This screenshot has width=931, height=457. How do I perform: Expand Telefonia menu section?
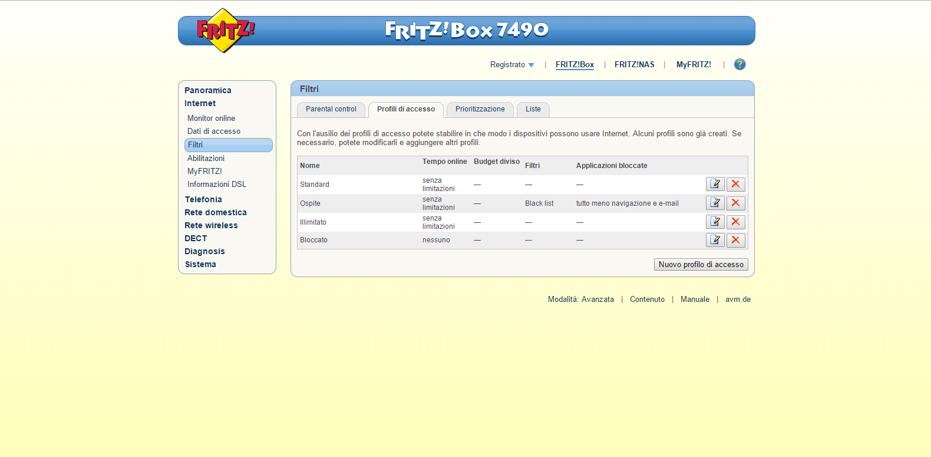coord(203,199)
